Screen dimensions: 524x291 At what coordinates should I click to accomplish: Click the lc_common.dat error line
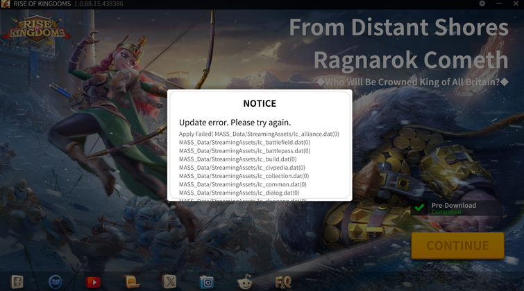click(243, 184)
